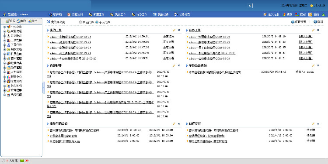The image size is (328, 164).
Task: Select 信息交流 in the sidebar tree
Action: point(16,81)
